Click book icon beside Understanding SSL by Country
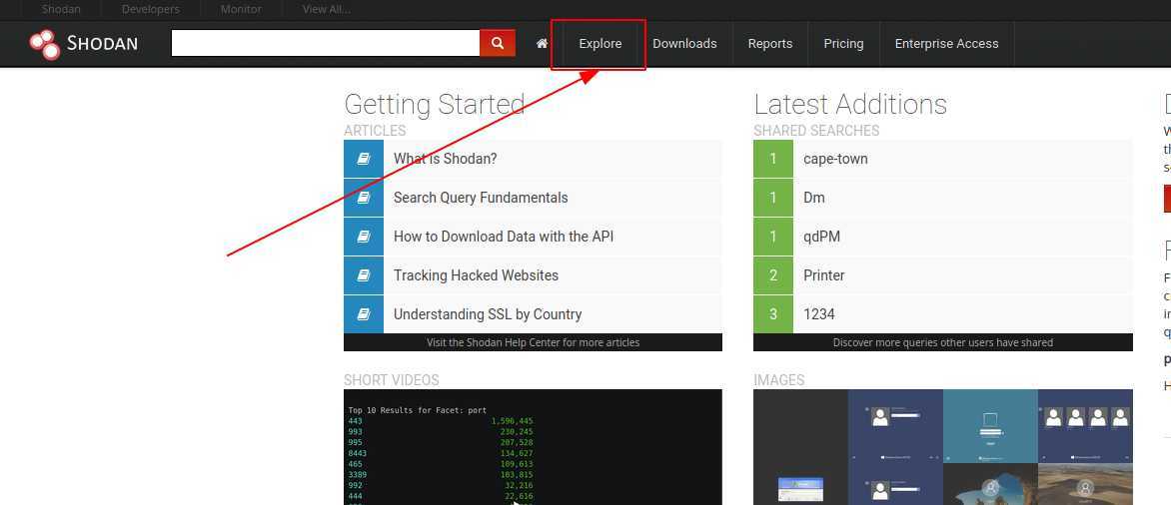 click(x=364, y=314)
